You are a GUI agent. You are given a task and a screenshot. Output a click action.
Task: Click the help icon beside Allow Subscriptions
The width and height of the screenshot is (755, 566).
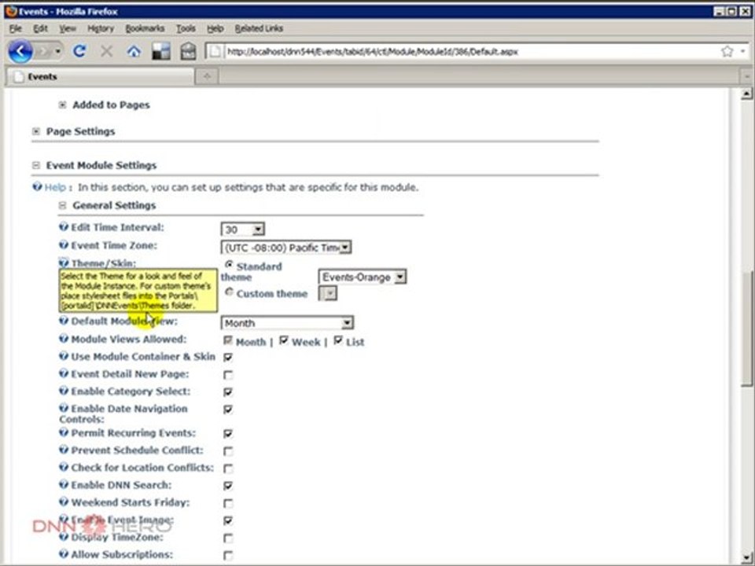click(x=64, y=553)
